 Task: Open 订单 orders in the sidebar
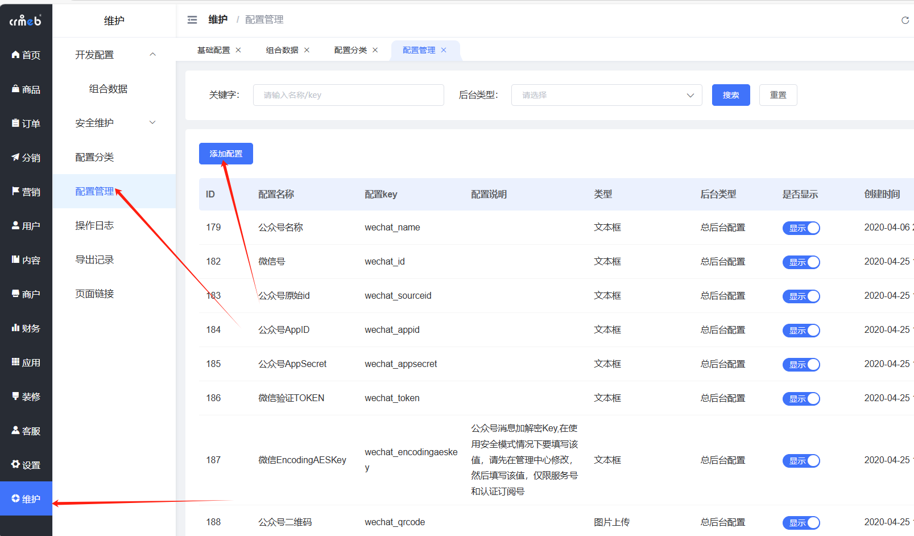(26, 123)
